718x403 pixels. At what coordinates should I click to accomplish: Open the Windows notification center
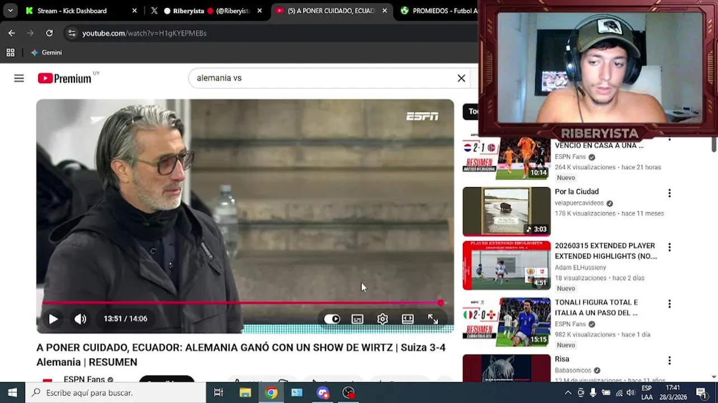(x=702, y=392)
